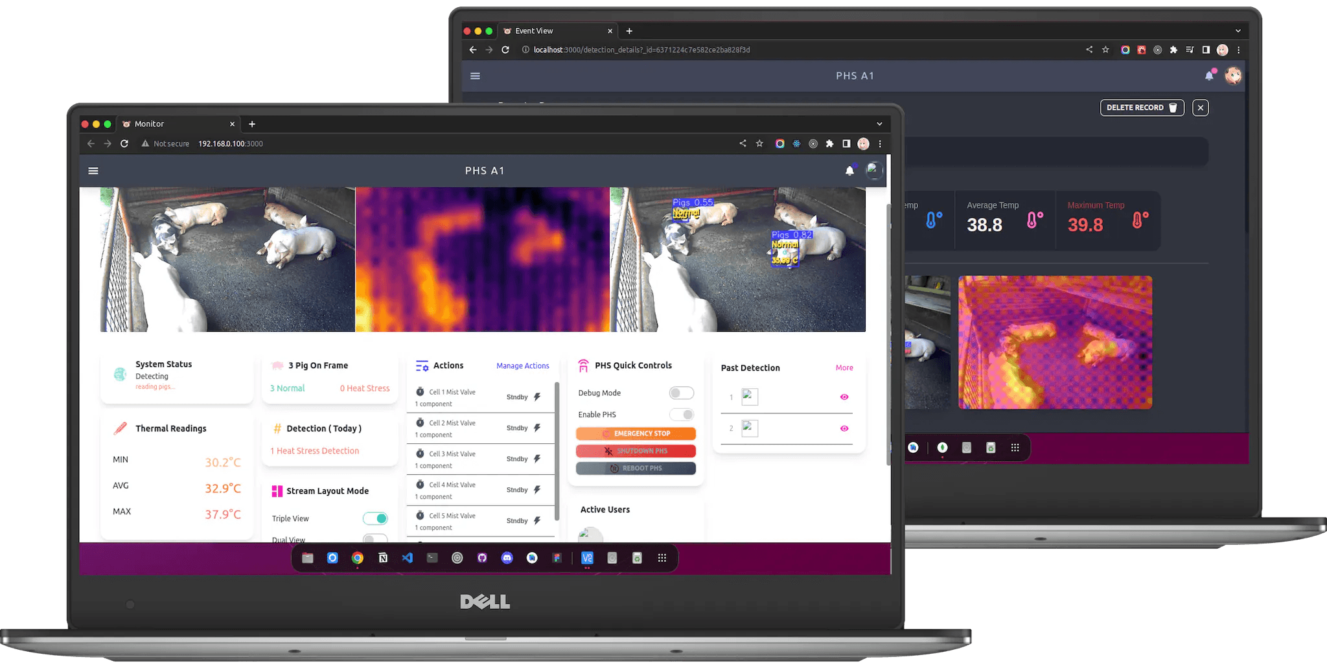Open the VNC viewer dock icon

pyautogui.click(x=587, y=558)
